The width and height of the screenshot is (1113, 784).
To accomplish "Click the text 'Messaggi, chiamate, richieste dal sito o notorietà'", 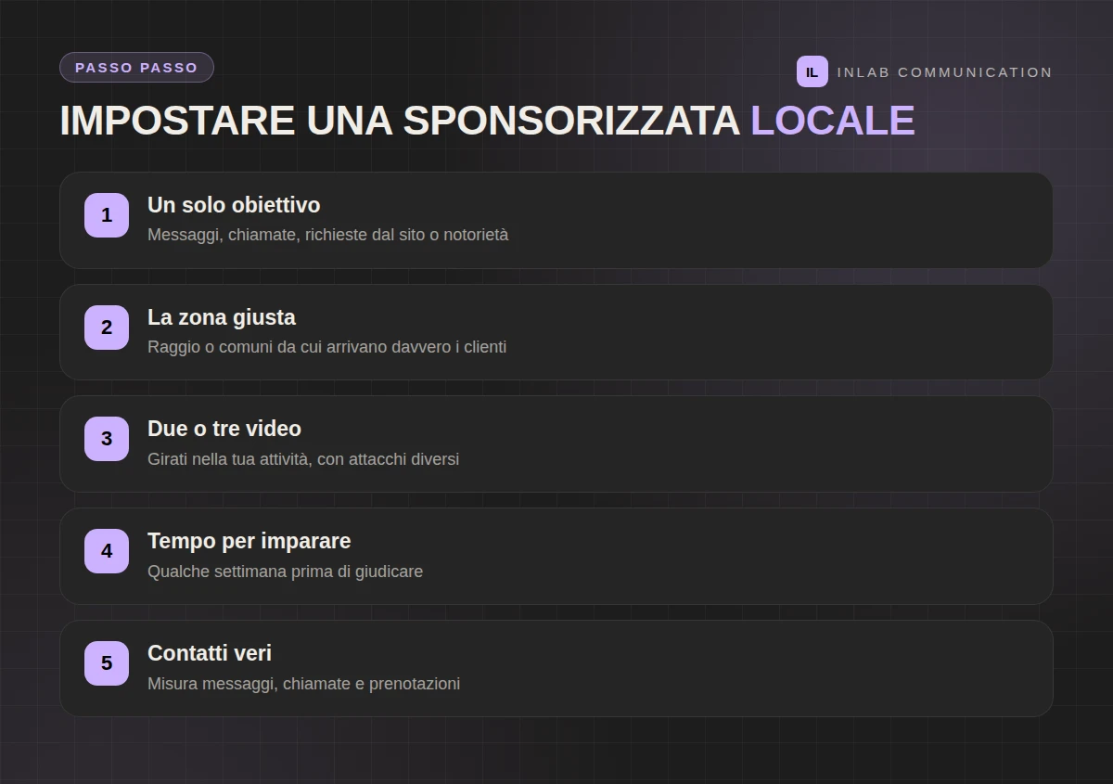I will tap(328, 235).
